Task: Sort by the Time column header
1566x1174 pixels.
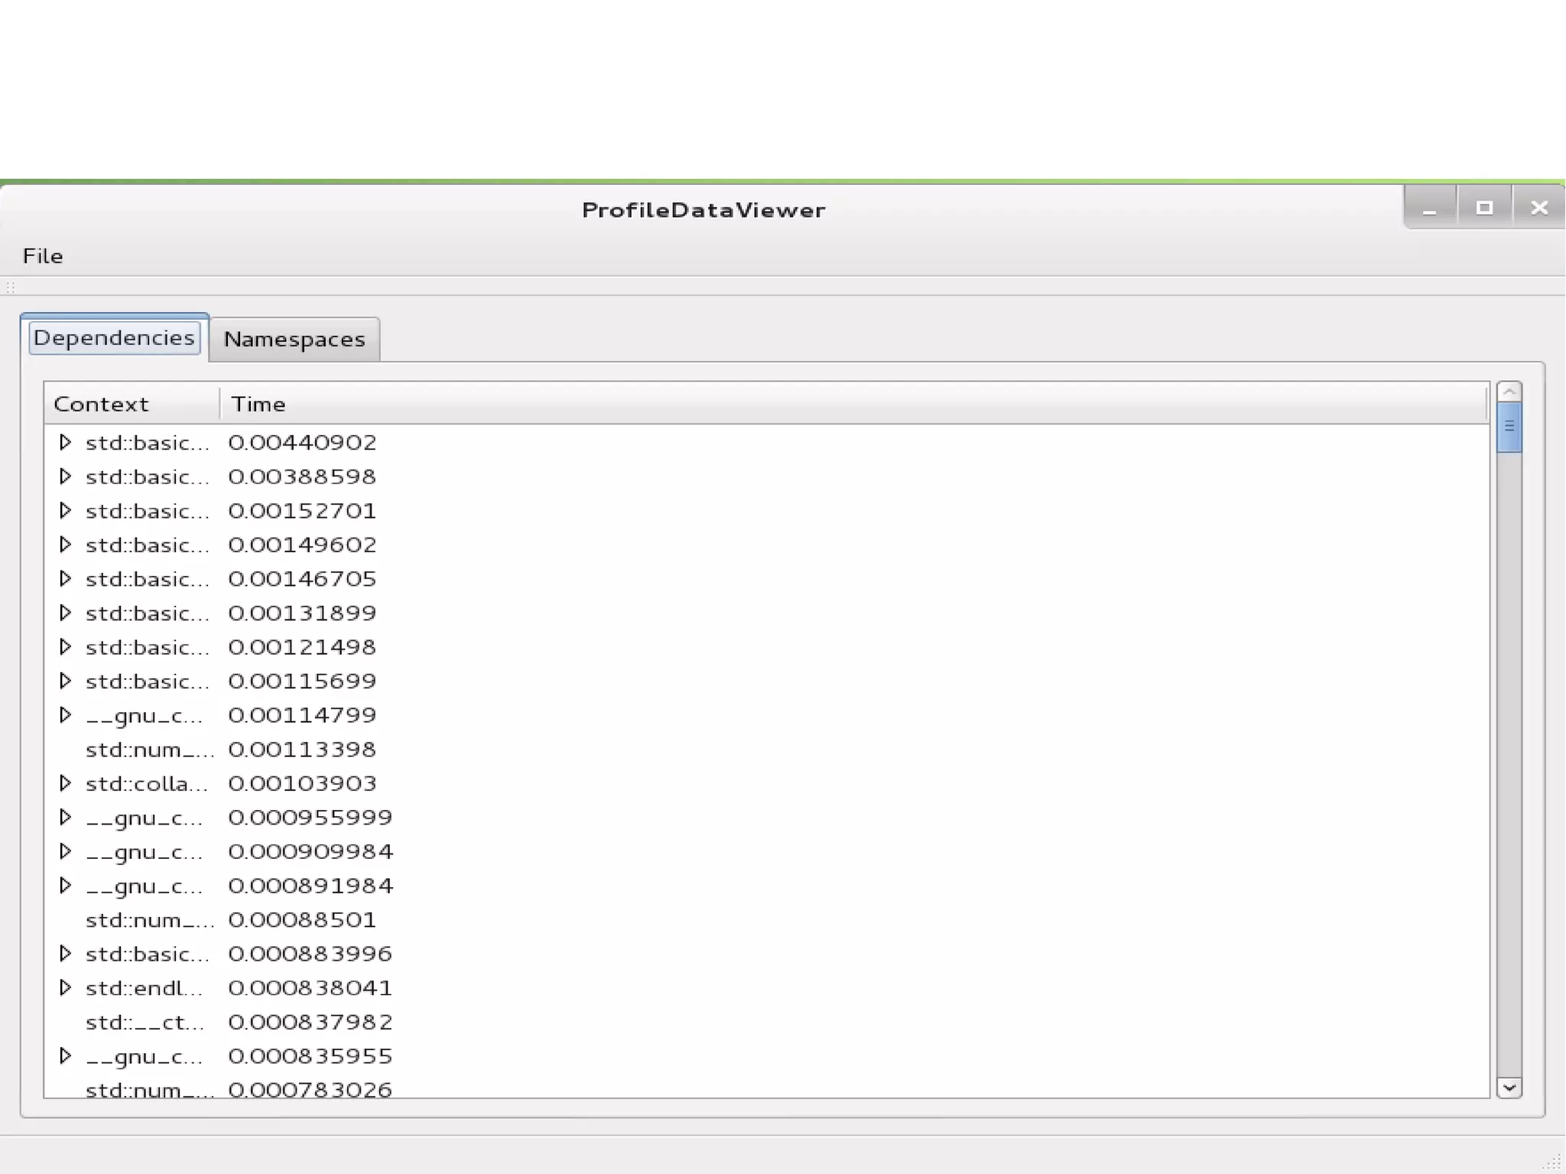Action: (258, 404)
